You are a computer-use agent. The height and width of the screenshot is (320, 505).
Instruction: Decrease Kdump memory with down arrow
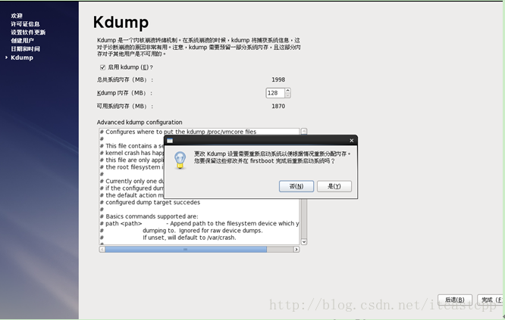coord(287,95)
